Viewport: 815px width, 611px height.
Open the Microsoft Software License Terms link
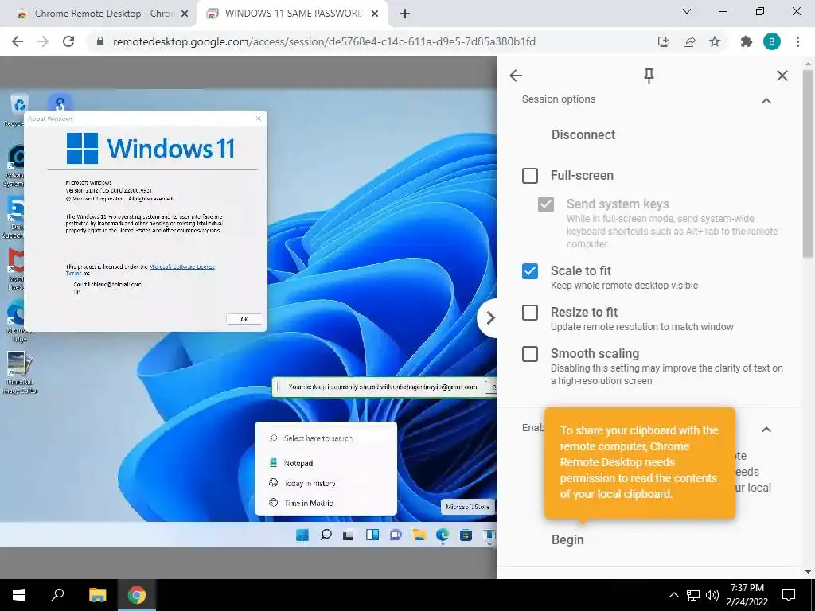coord(182,267)
